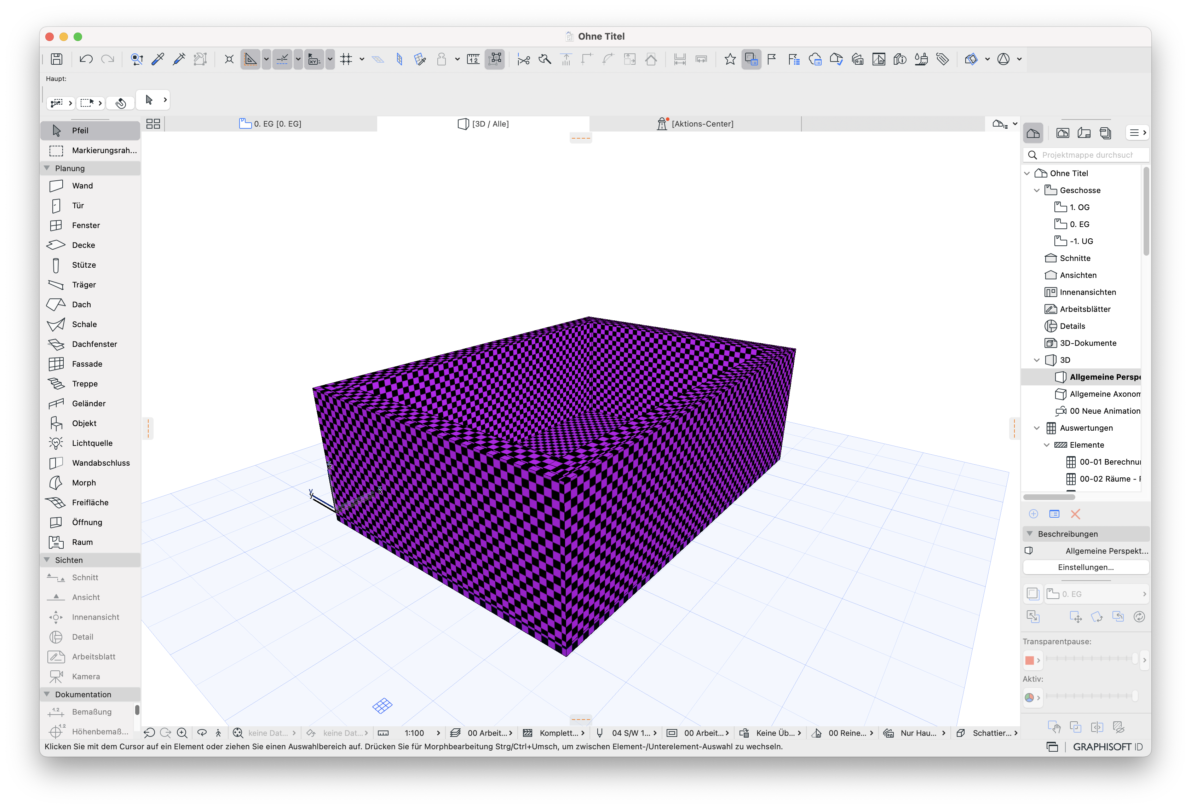This screenshot has height=809, width=1191.
Task: Choose the Raum zone tool
Action: 90,542
